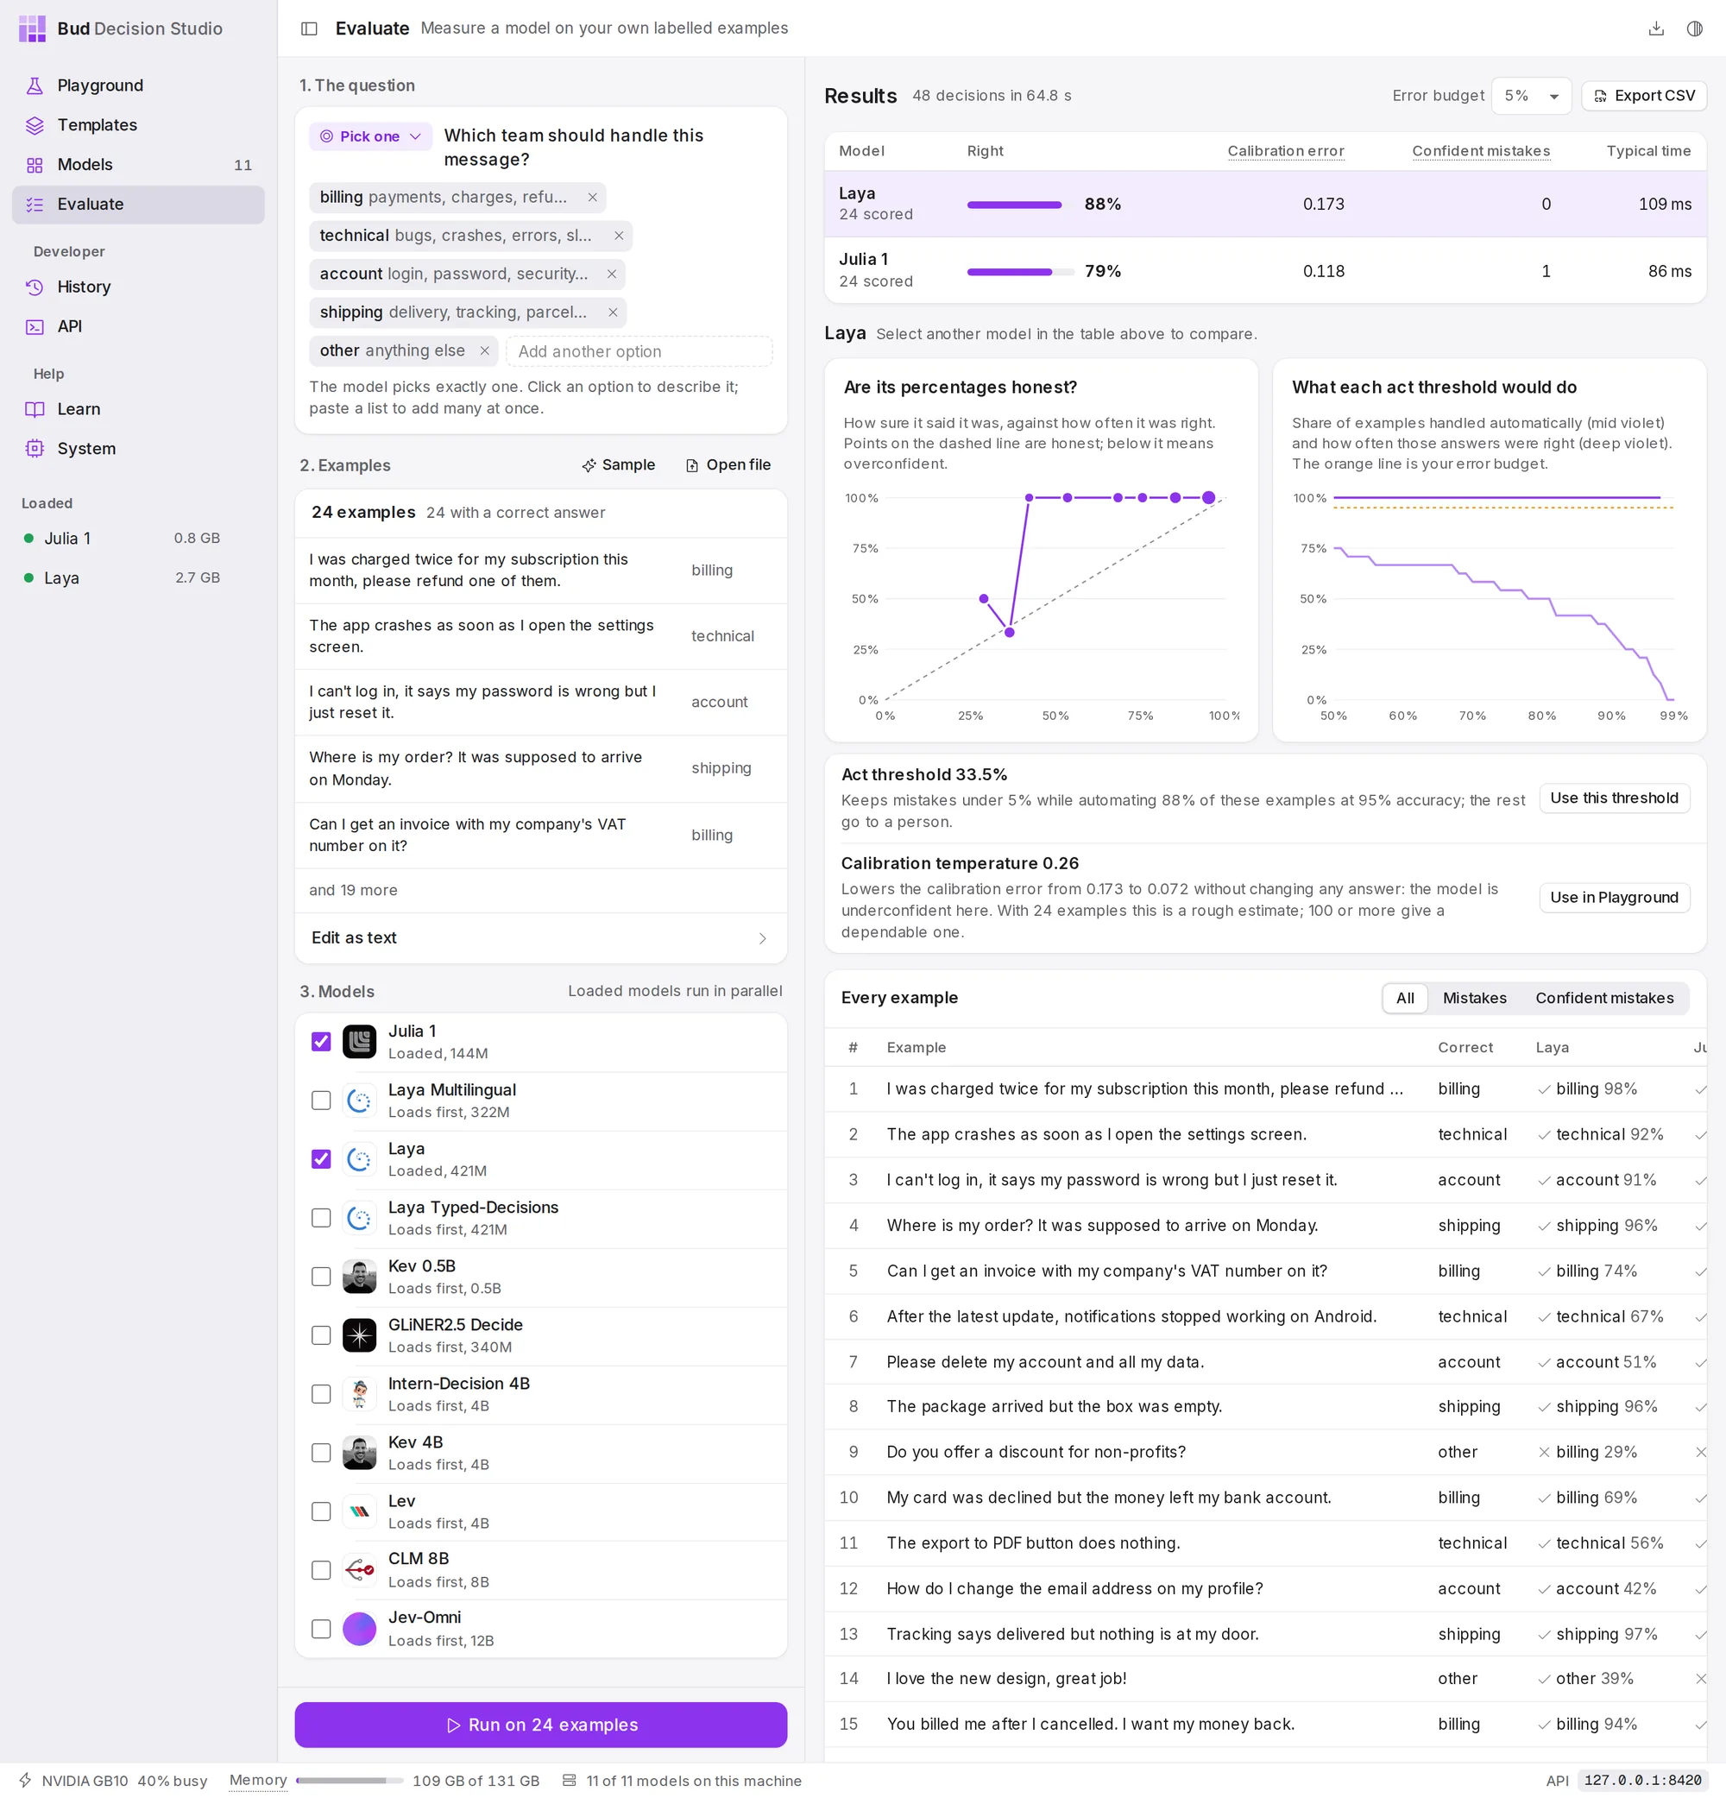Click Use this threshold button

click(x=1613, y=798)
